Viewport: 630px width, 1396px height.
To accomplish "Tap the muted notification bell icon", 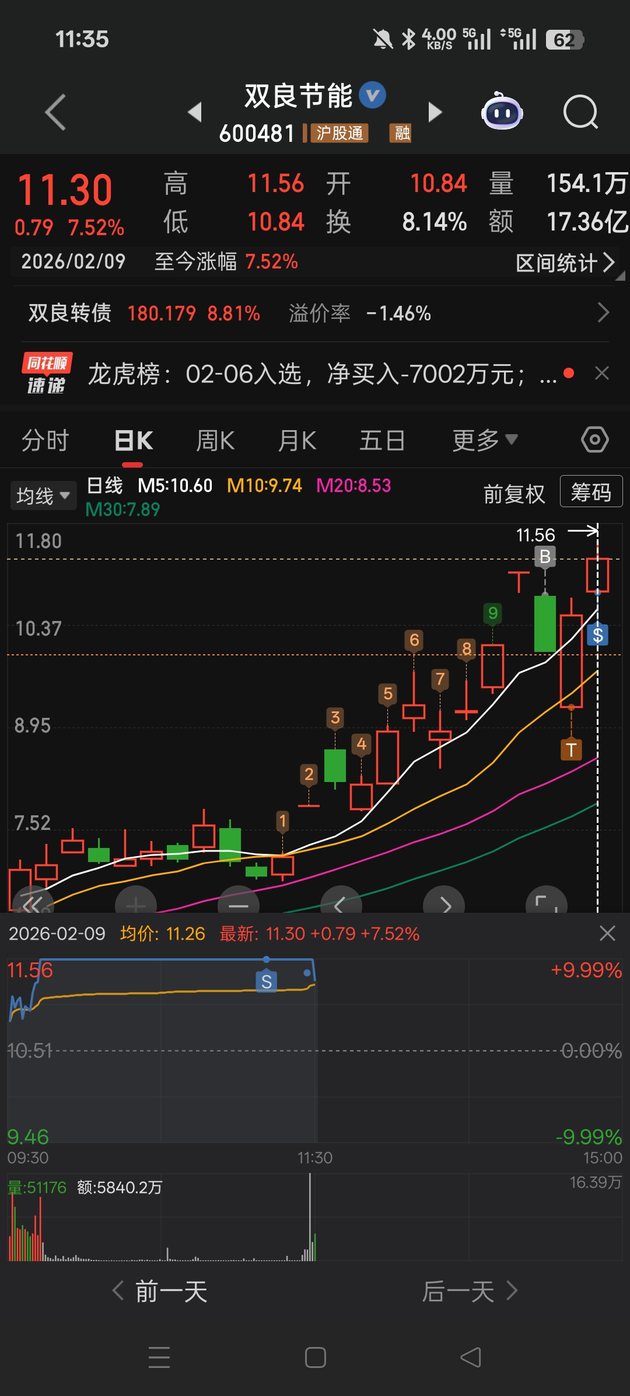I will tap(383, 40).
